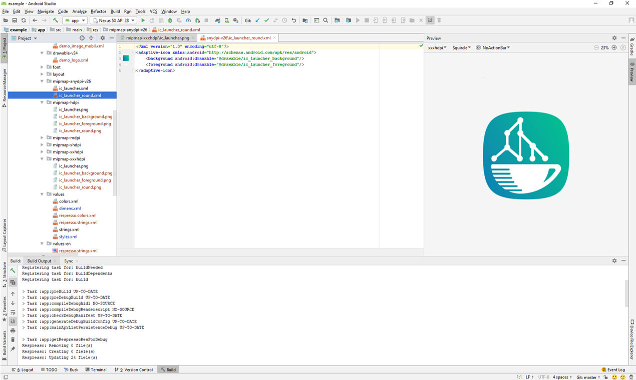
Task: Click the Debug app bug icon
Action: (170, 20)
